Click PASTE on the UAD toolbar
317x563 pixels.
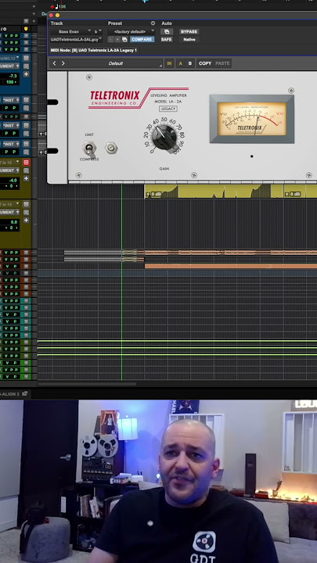click(222, 63)
